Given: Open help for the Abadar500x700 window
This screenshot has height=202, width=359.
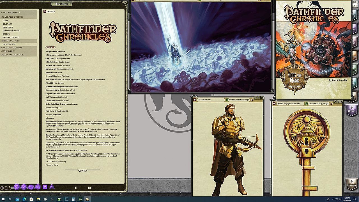Looking at the screenshot, I should (x=259, y=98).
